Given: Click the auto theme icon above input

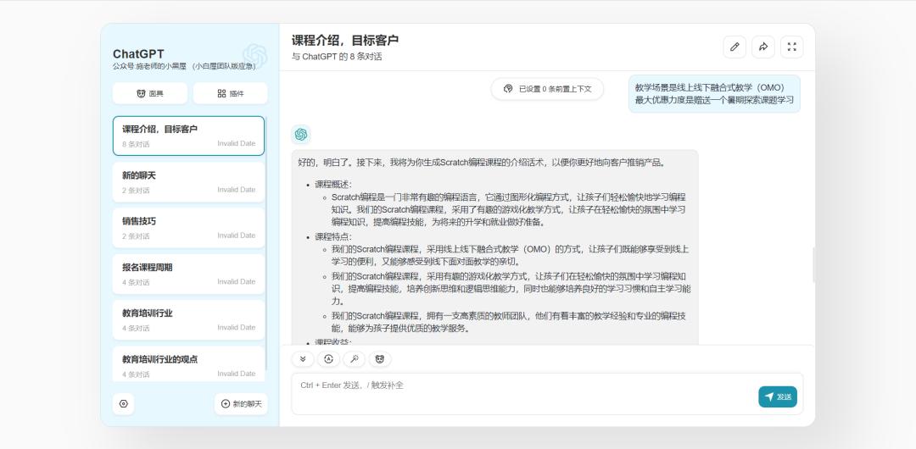Looking at the screenshot, I should [328, 359].
